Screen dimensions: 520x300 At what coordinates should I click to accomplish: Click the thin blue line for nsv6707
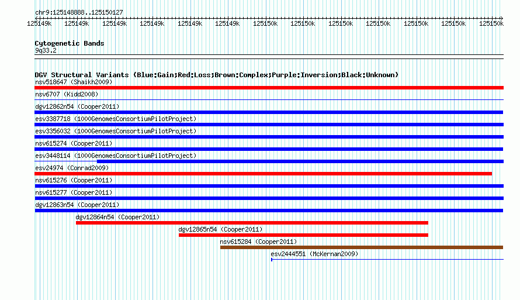point(269,99)
